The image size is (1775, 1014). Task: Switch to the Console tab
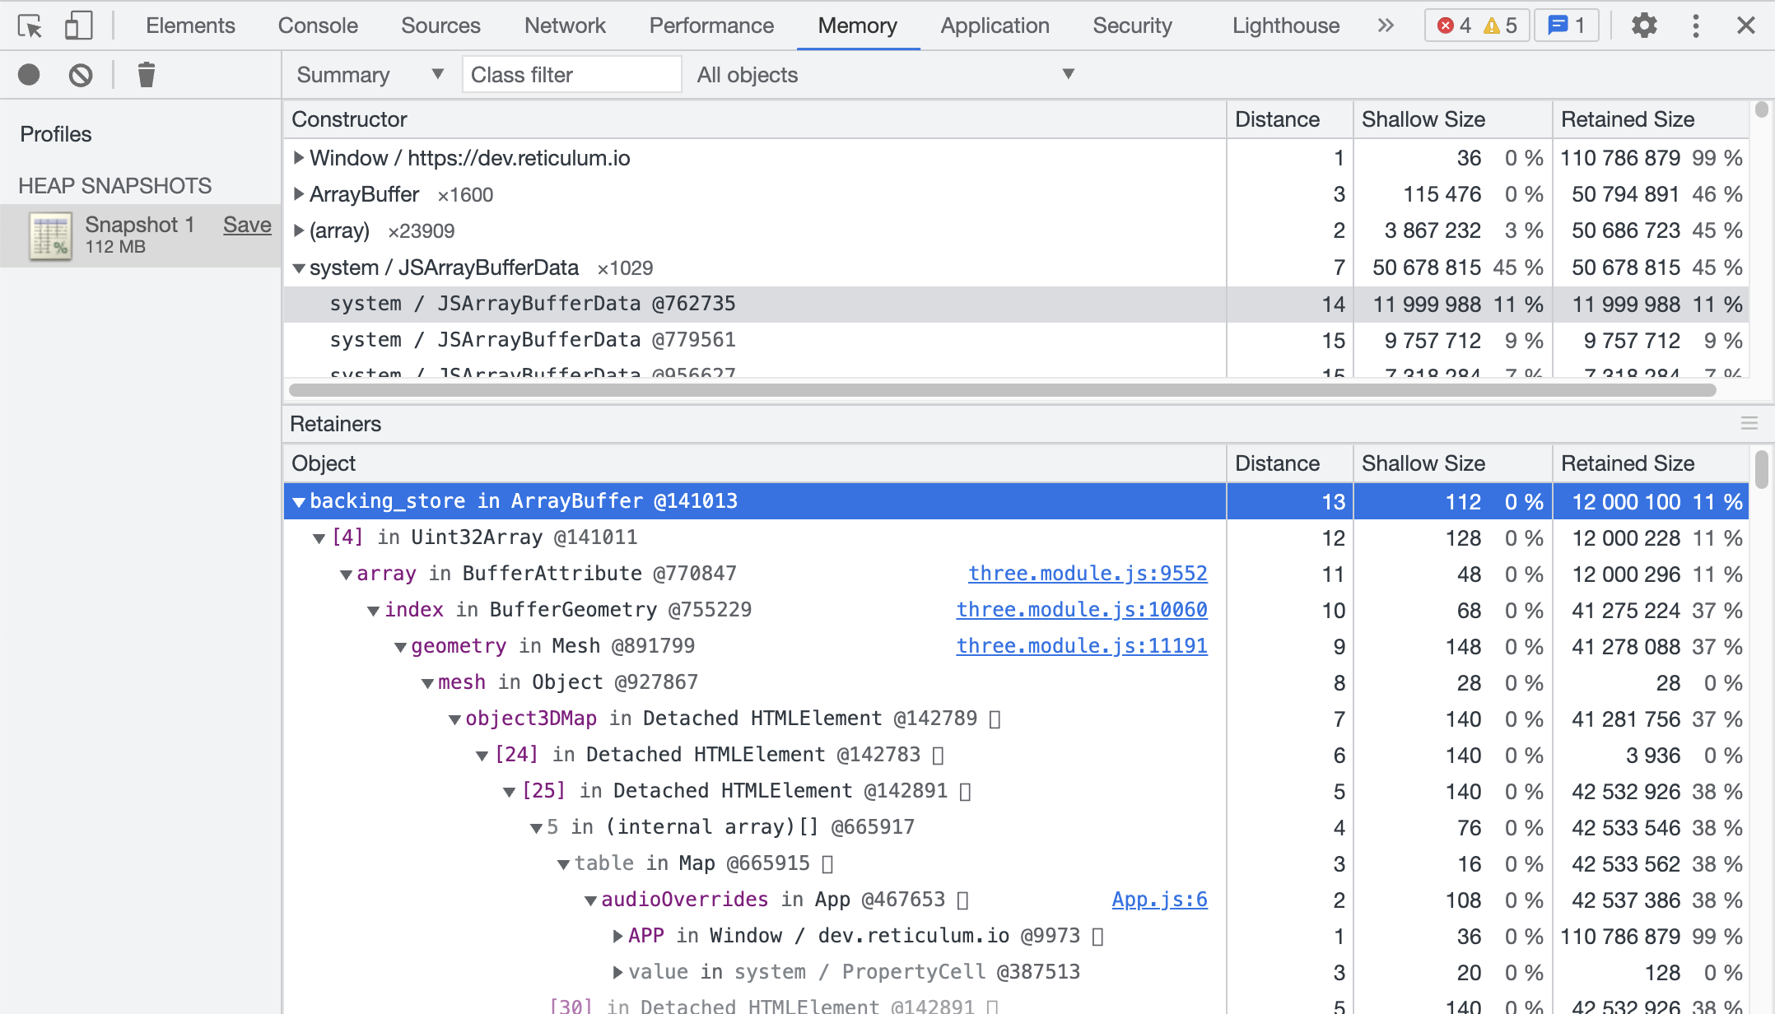[318, 26]
